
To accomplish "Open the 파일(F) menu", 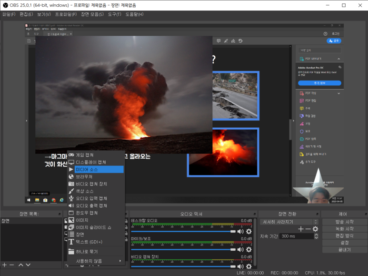I will coord(9,14).
